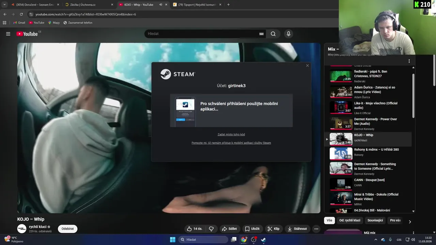The width and height of the screenshot is (436, 245).
Task: Select the 'Pro vás' filter chip
Action: click(395, 220)
